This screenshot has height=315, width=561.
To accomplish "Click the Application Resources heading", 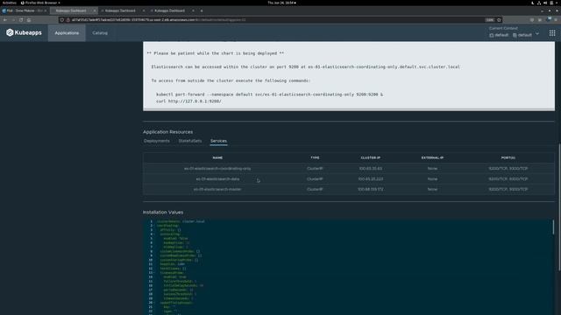I will pyautogui.click(x=167, y=132).
